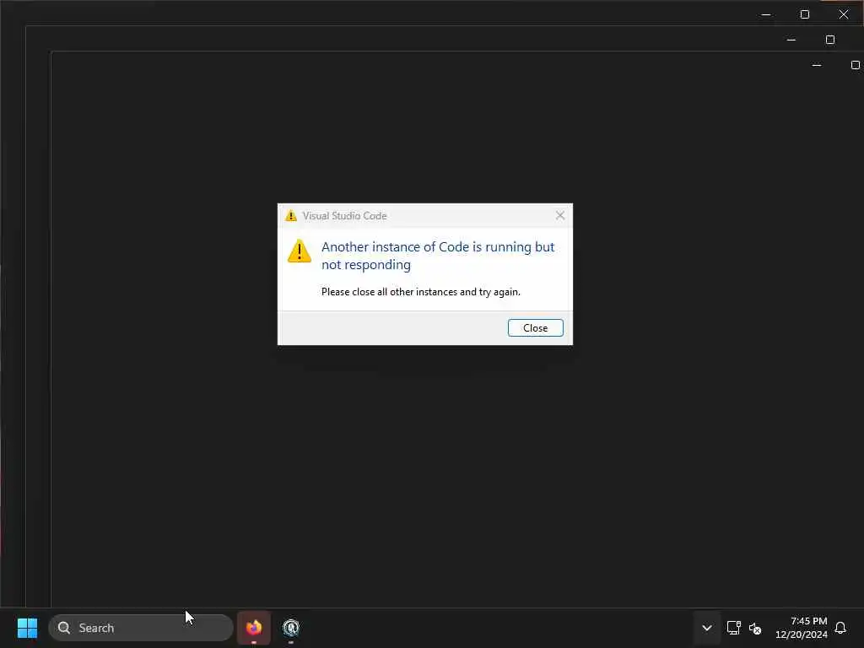Viewport: 864px width, 648px height.
Task: Minimize the outermost Code window
Action: tap(766, 14)
